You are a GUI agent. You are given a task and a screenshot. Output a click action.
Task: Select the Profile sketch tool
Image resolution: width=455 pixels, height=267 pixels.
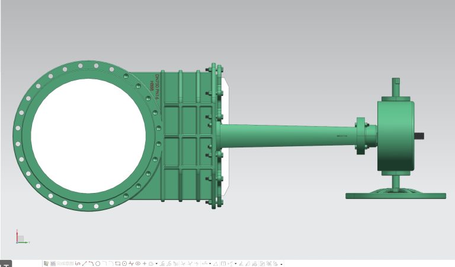(78, 263)
